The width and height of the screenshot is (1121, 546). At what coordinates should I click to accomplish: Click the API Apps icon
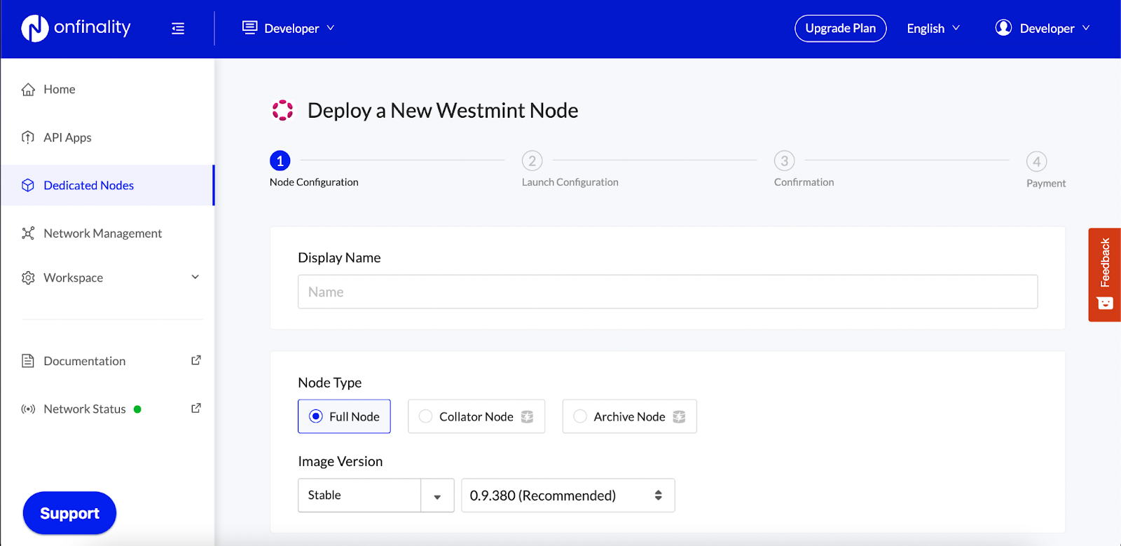click(28, 137)
